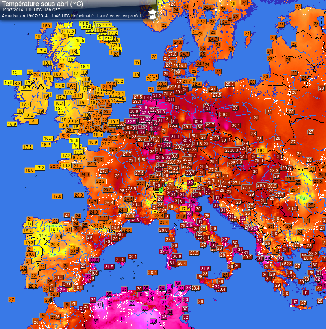Screen dimensions: 326x329
Task: Click the 19.9 station label
Action: pos(46,25)
